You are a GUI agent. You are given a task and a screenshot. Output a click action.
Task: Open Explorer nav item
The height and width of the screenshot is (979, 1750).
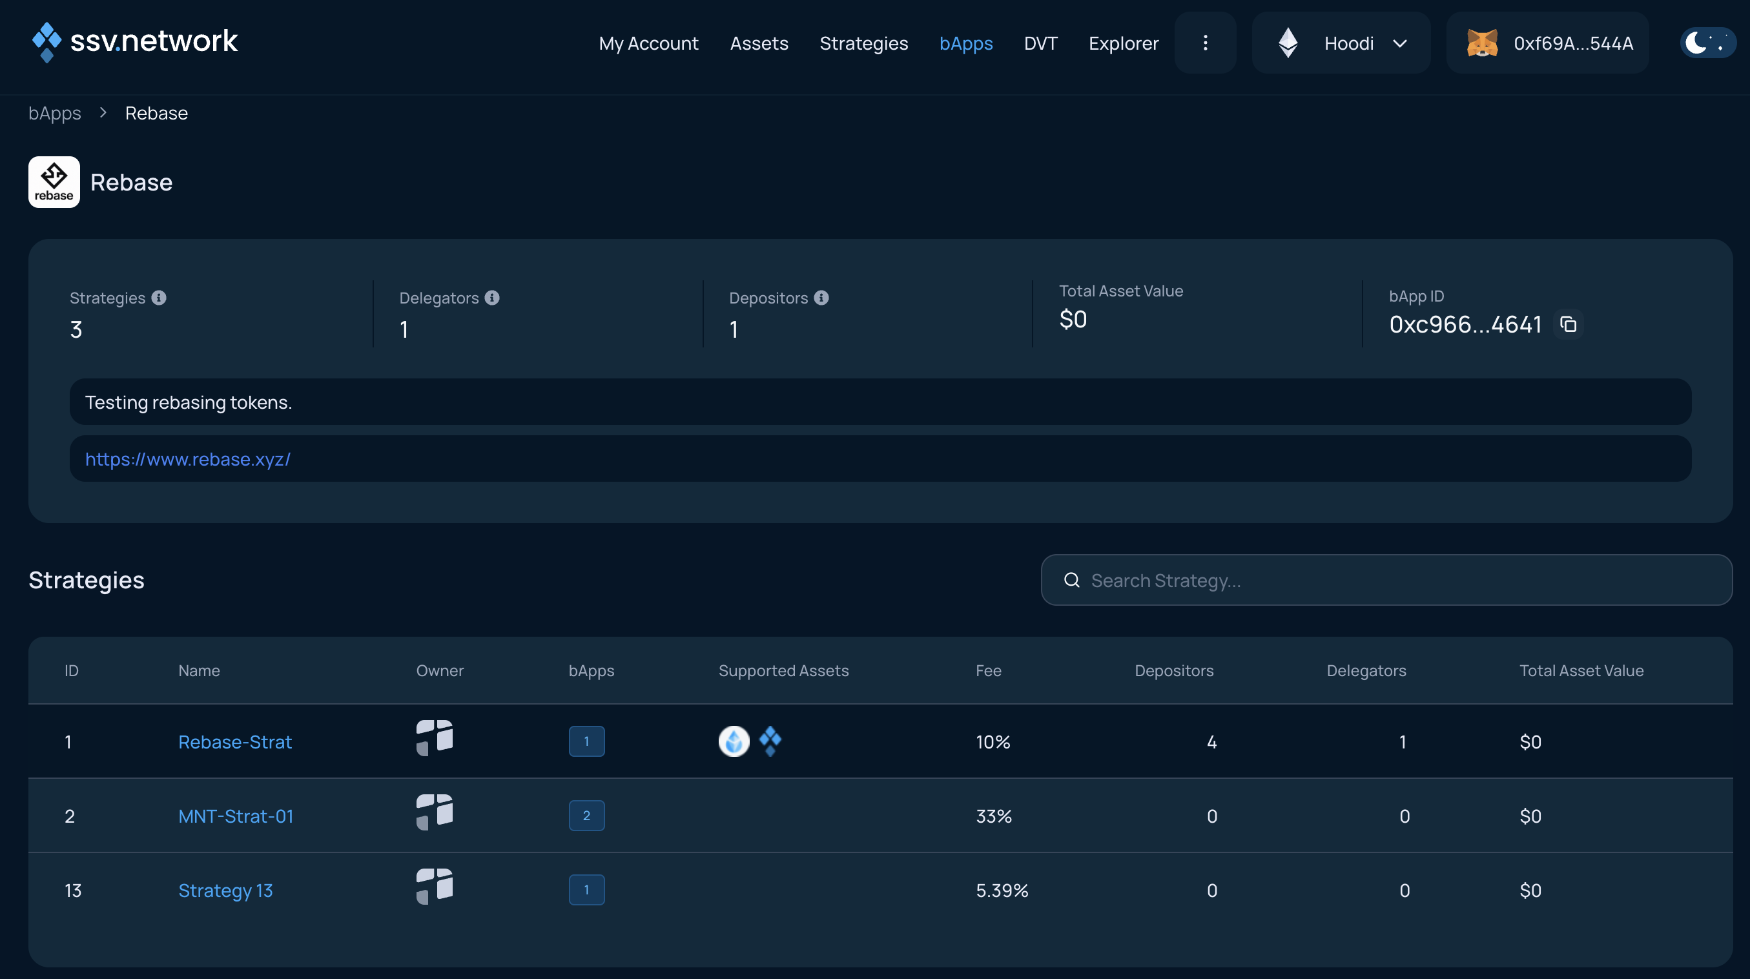coord(1124,43)
